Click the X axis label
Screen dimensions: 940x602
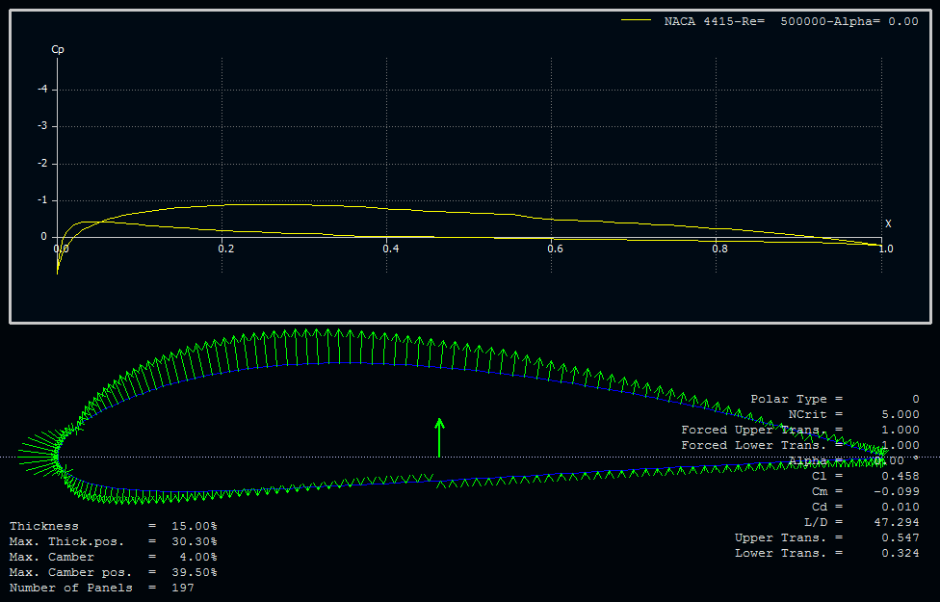pos(888,223)
